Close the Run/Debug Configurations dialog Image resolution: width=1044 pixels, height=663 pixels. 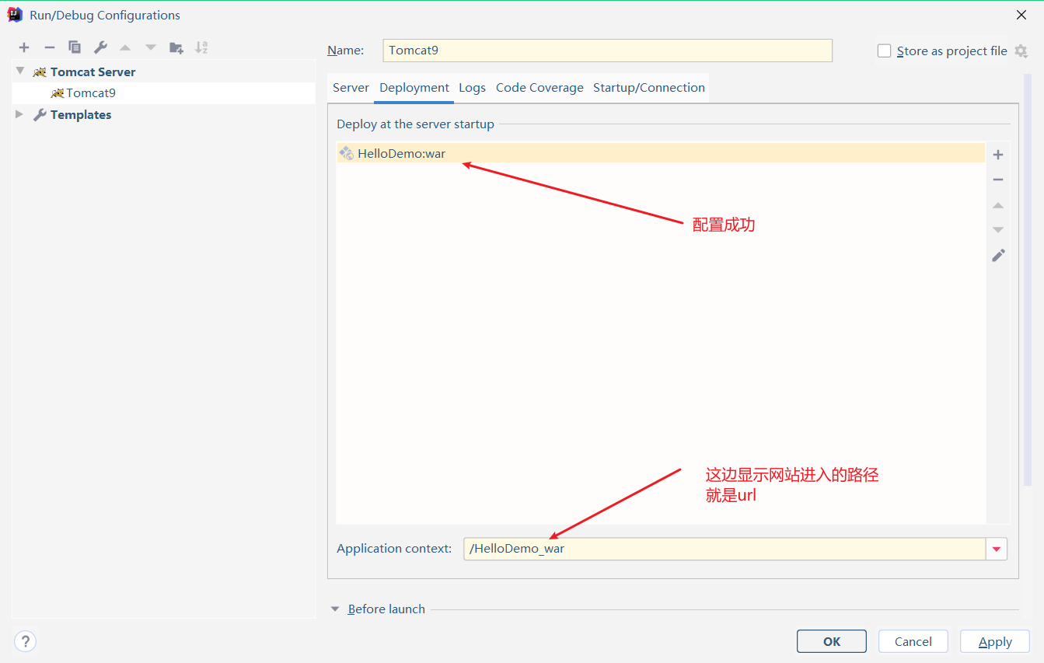point(1021,15)
